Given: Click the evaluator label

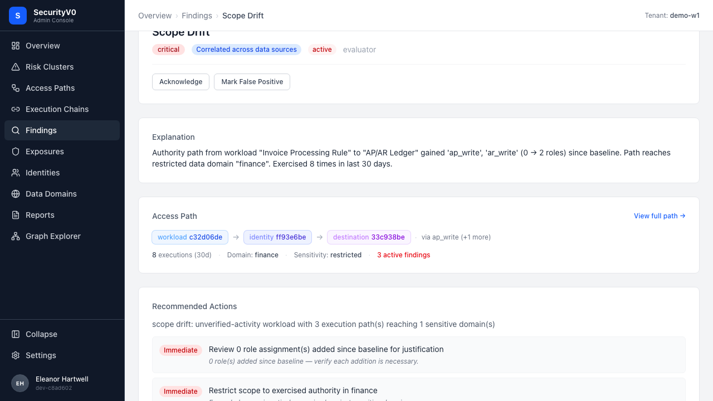Looking at the screenshot, I should click(x=359, y=50).
